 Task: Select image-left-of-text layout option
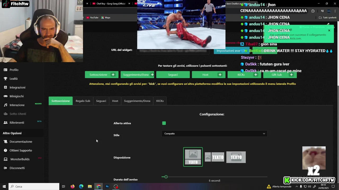[x=215, y=157]
